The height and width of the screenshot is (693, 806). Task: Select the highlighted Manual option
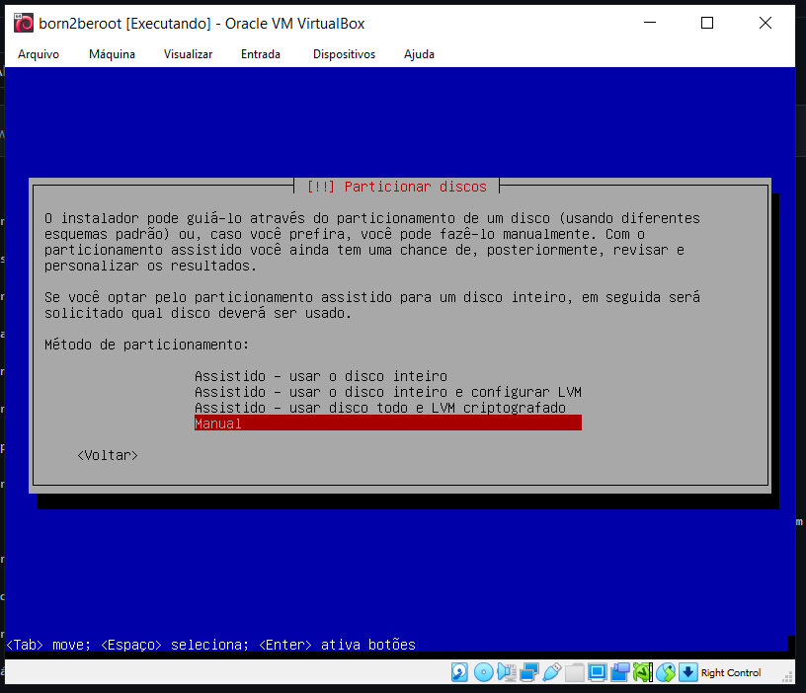coord(388,423)
